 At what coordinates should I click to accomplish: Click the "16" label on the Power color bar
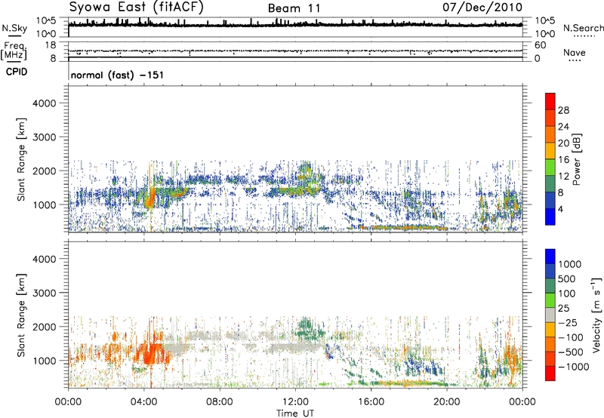[563, 160]
